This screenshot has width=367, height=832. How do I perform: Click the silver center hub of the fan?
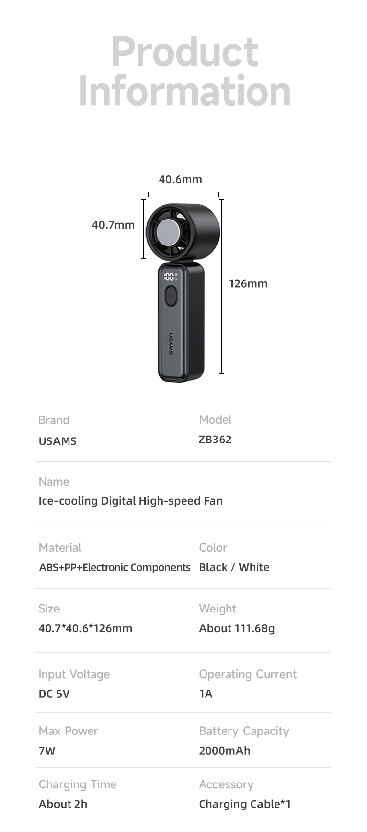[x=167, y=231]
